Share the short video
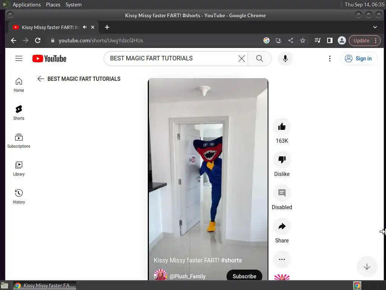386x290 pixels. click(282, 226)
